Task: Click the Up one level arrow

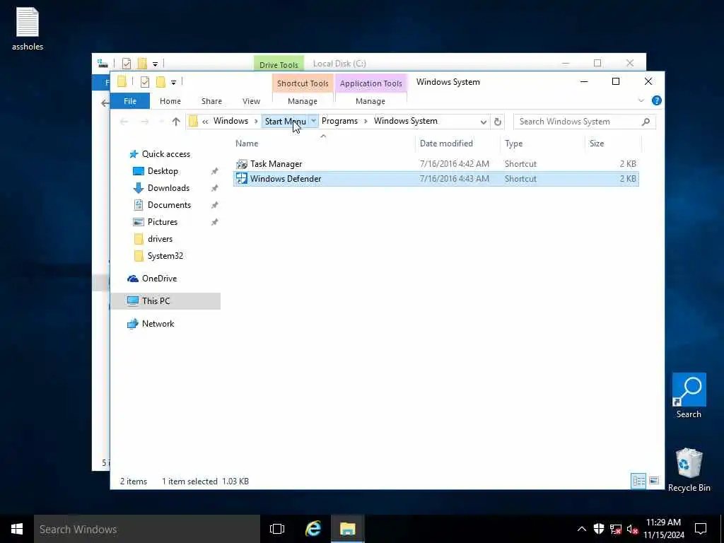Action: [176, 122]
